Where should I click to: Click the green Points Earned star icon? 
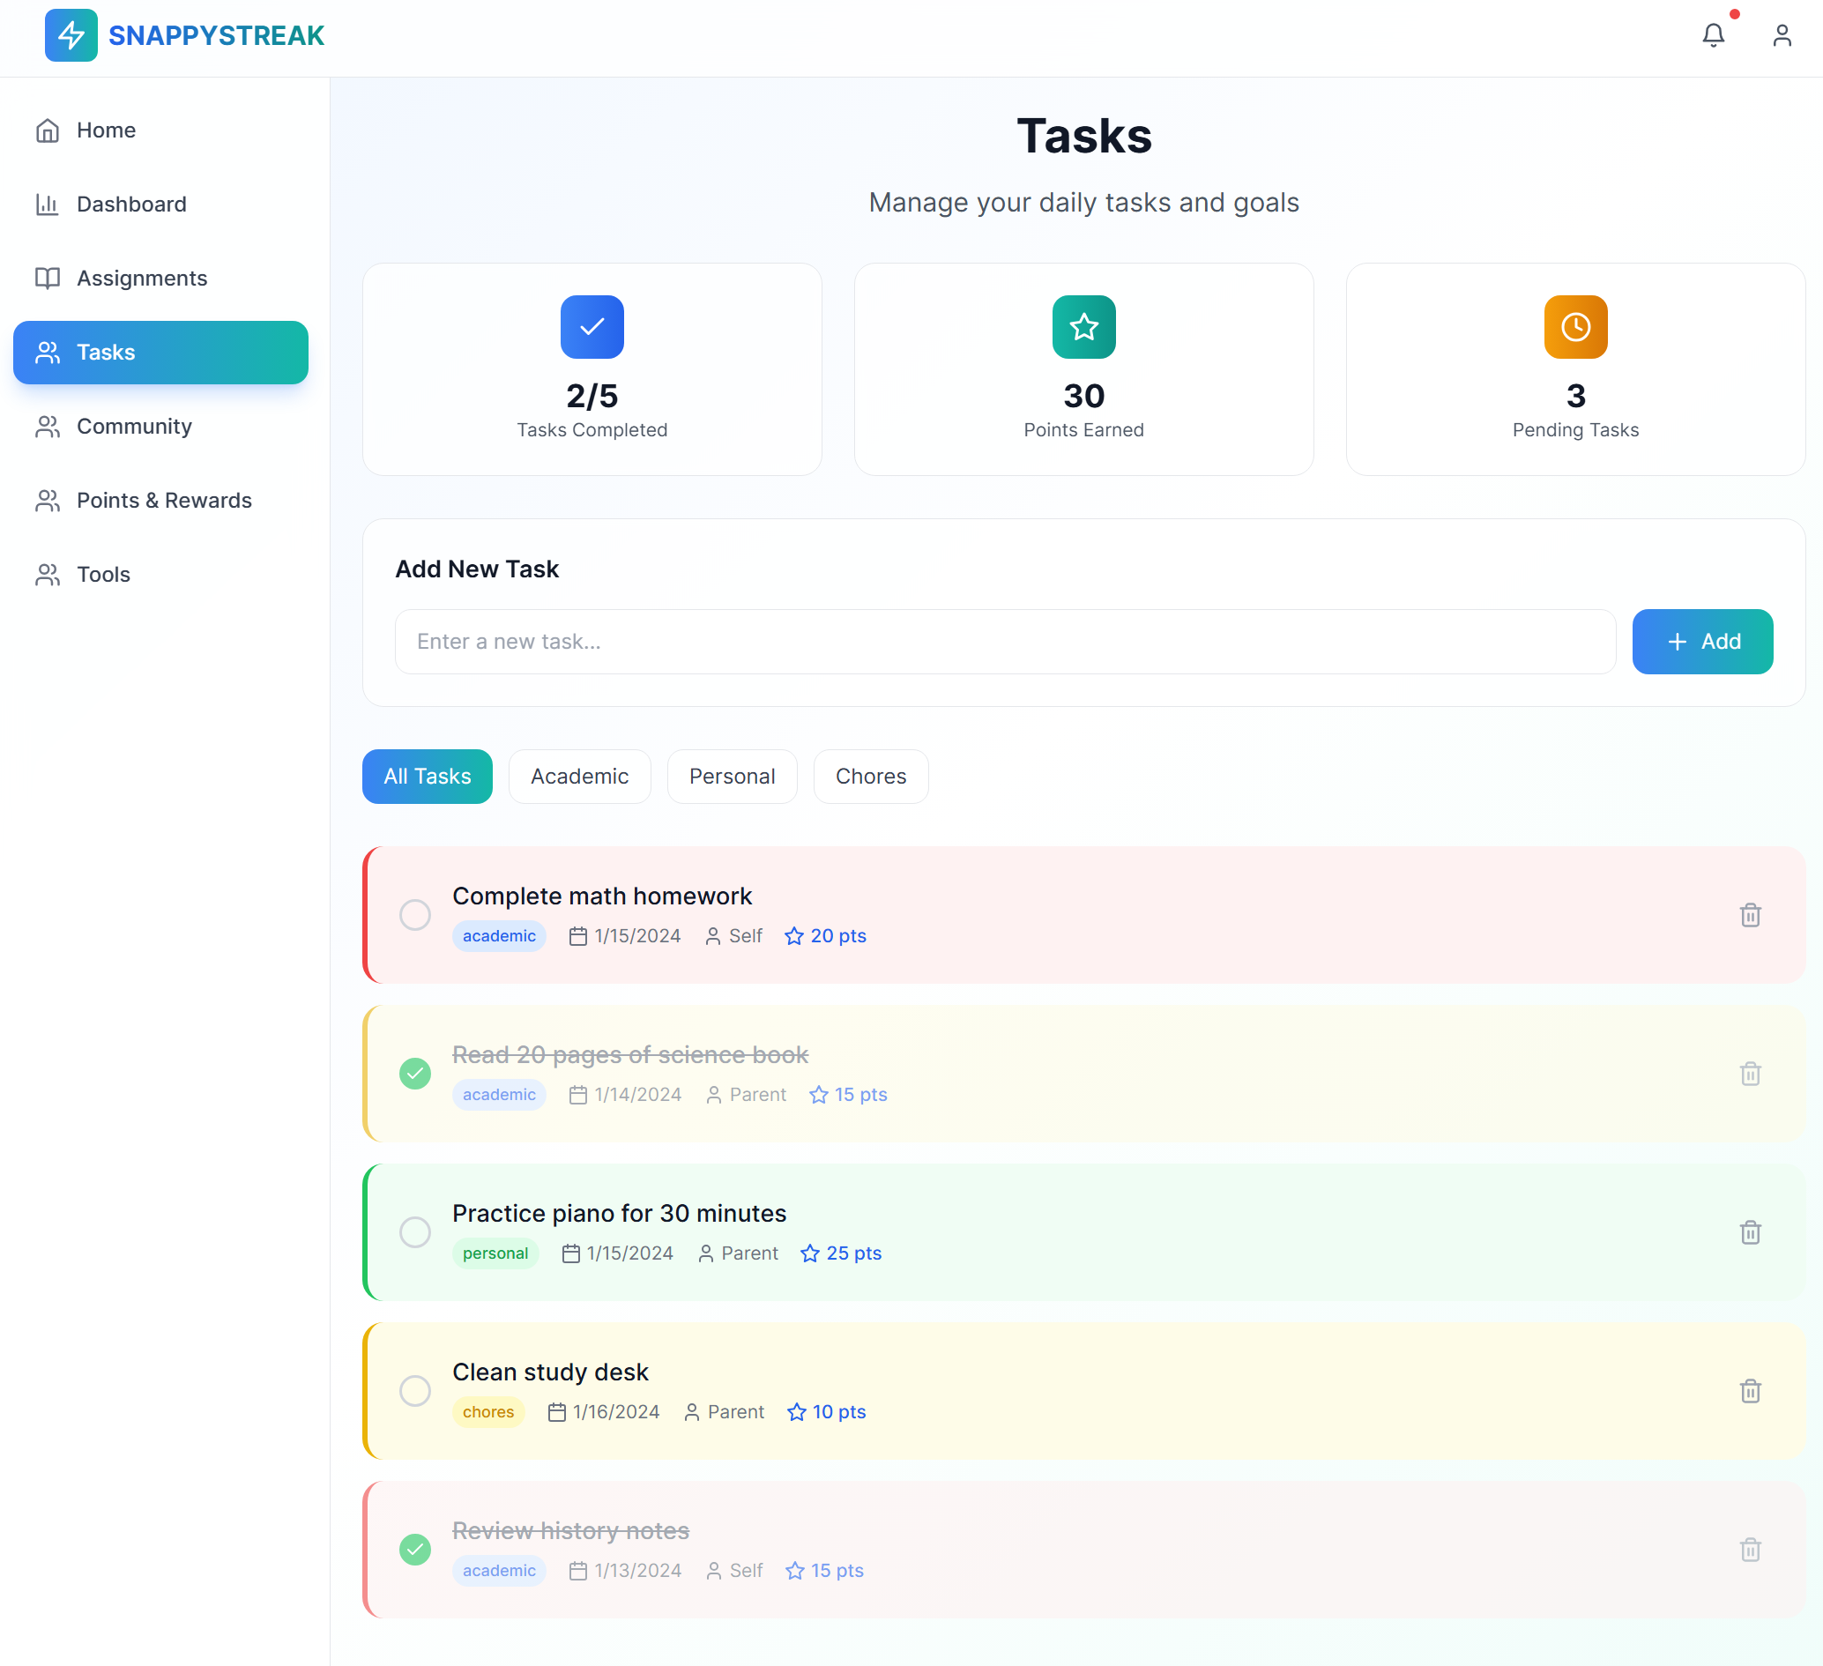pyautogui.click(x=1083, y=327)
